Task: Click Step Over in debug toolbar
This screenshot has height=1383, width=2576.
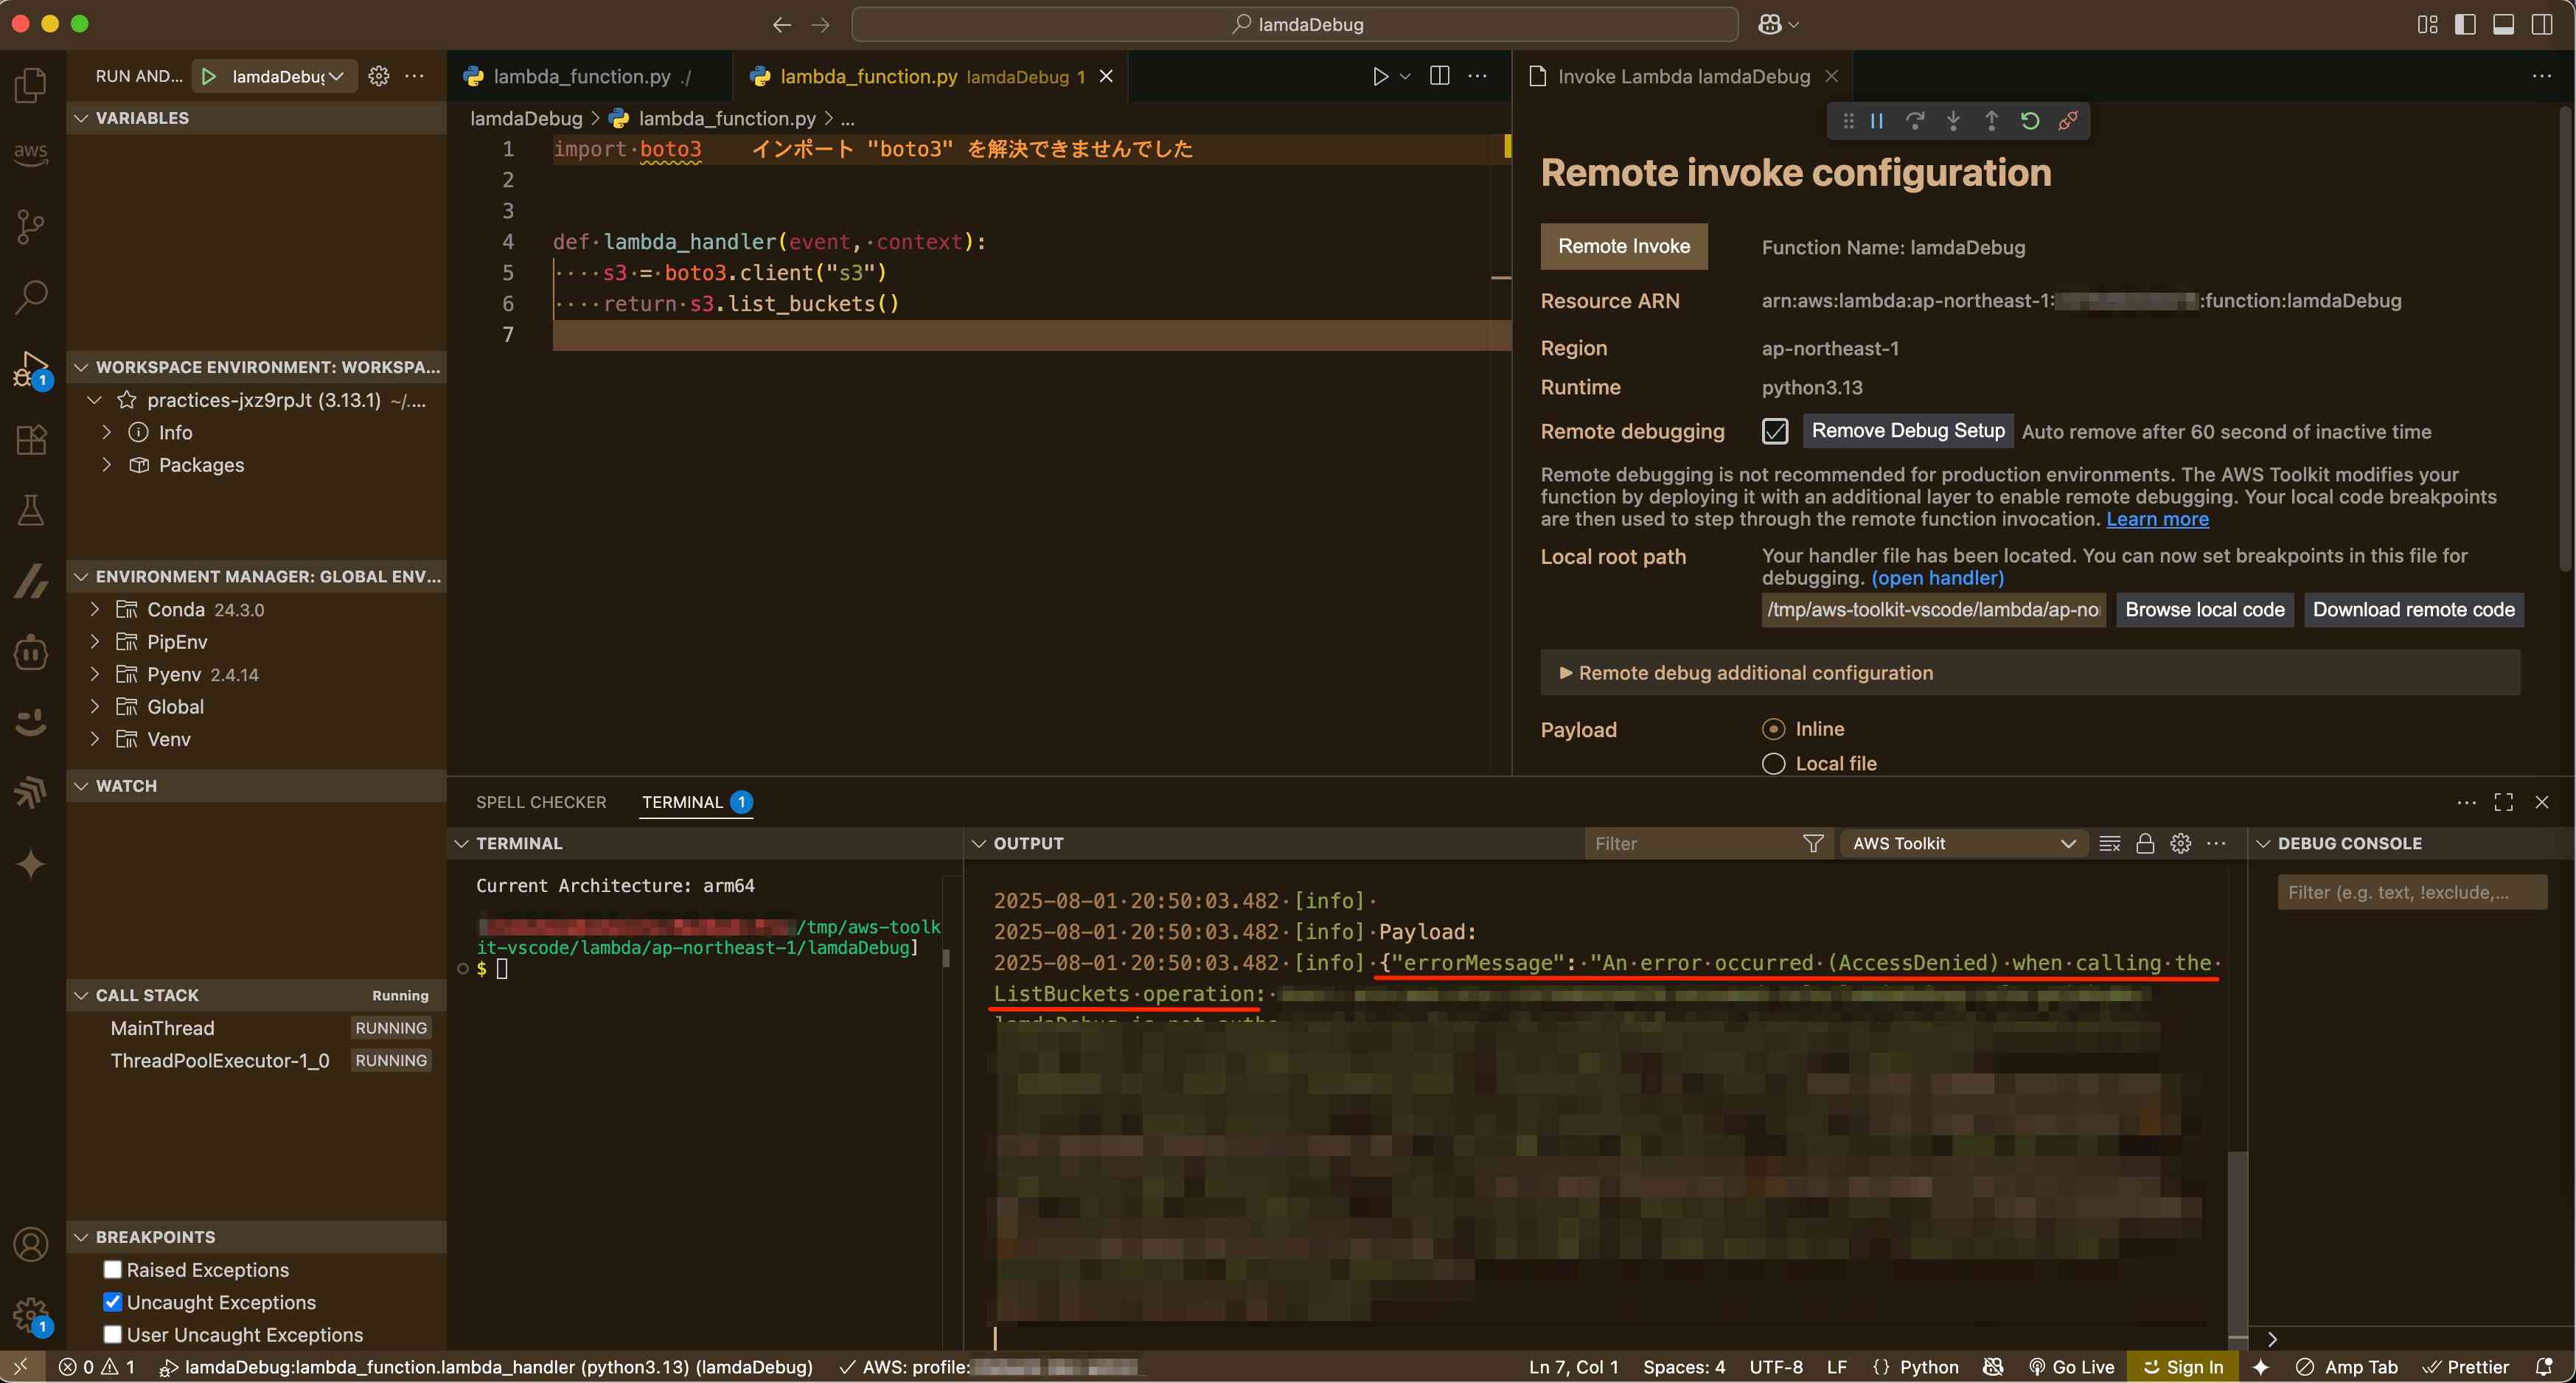Action: (1915, 121)
